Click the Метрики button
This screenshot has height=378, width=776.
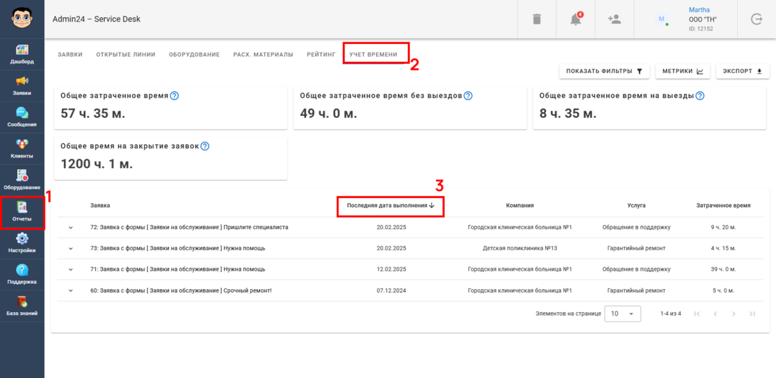click(683, 71)
